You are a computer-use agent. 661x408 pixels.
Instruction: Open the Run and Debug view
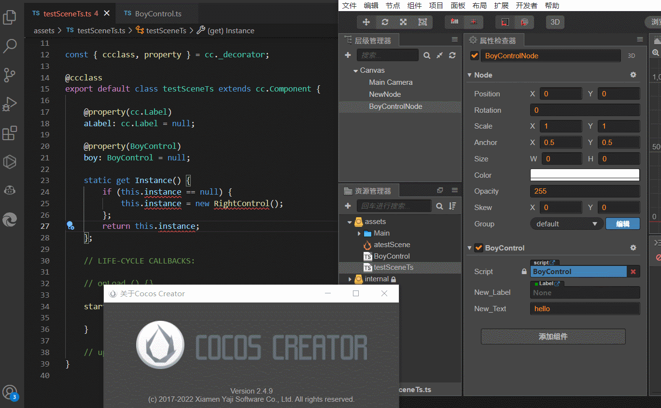tap(10, 104)
